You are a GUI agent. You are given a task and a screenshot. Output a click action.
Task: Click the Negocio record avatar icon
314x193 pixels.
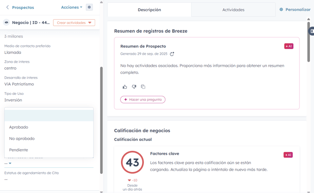click(7, 22)
